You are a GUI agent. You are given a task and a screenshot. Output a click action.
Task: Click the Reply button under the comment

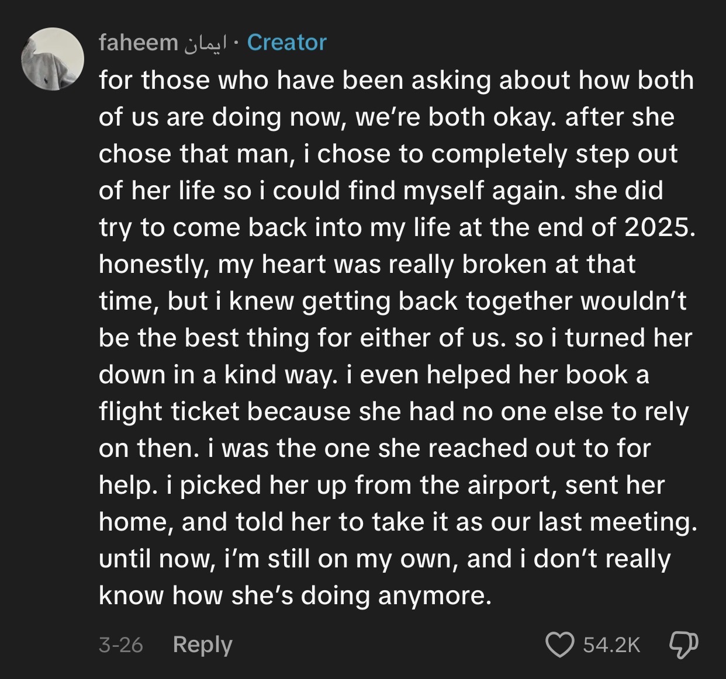pos(203,645)
